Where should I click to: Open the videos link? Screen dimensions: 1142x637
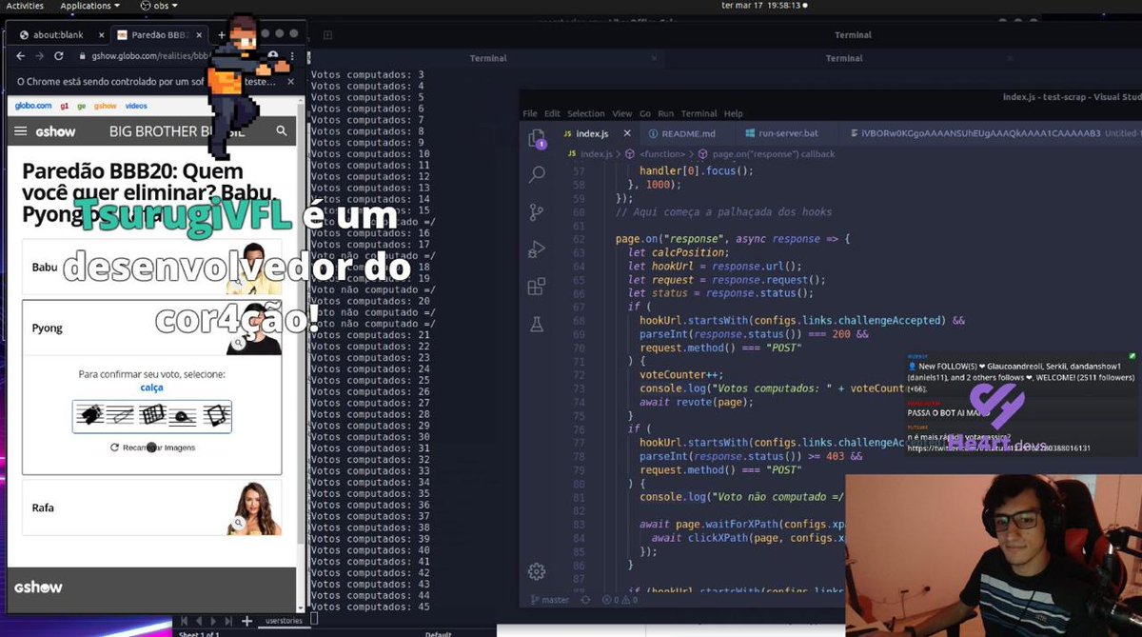coord(136,106)
